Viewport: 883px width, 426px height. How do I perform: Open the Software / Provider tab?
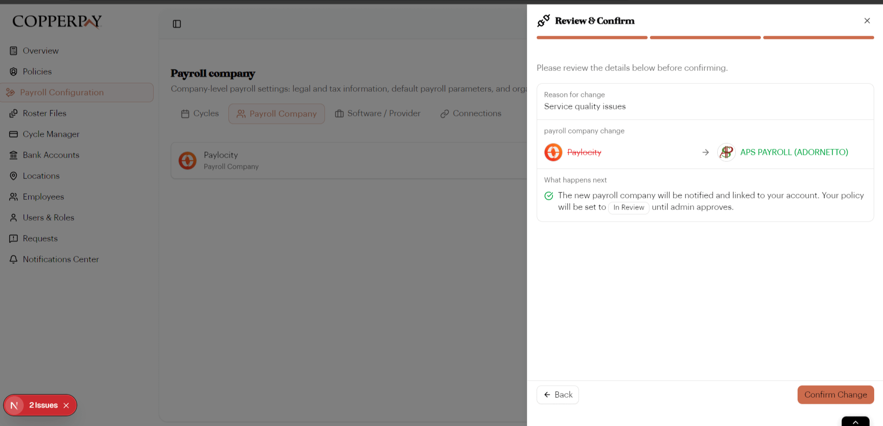click(377, 113)
